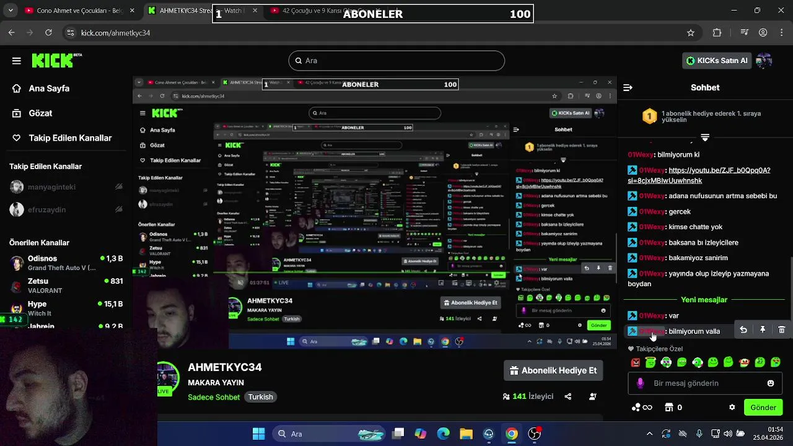Image resolution: width=793 pixels, height=446 pixels.
Task: Focus the 'Bir mesaj gönderin' chat input
Action: pyautogui.click(x=705, y=383)
